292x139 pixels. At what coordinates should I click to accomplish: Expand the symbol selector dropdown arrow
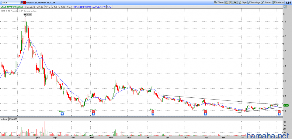(22, 3)
